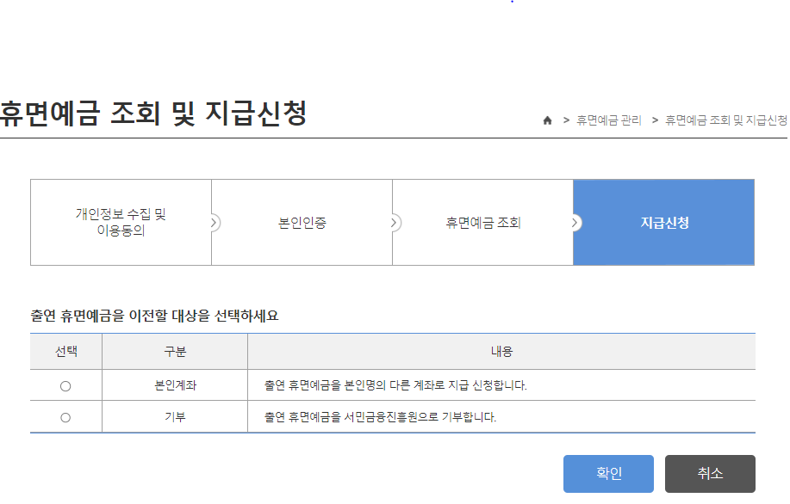790x504 pixels.
Task: Click chevron arrow after 휴면예금 조회 step
Action: click(575, 222)
